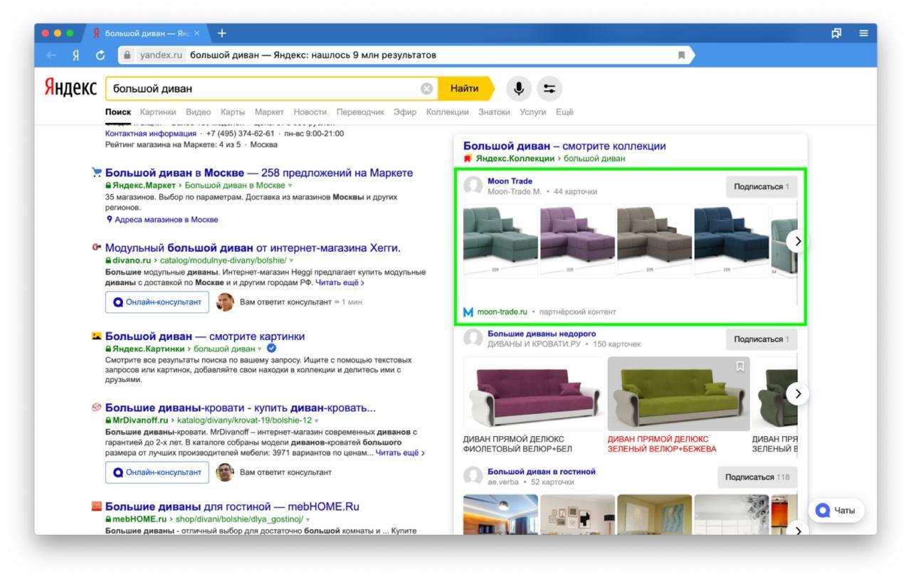The width and height of the screenshot is (911, 579).
Task: Clear the search query with the X icon
Action: pos(426,89)
